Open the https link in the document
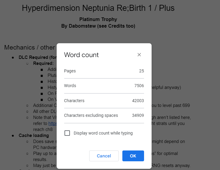220x170 pixels. click(x=52, y=123)
